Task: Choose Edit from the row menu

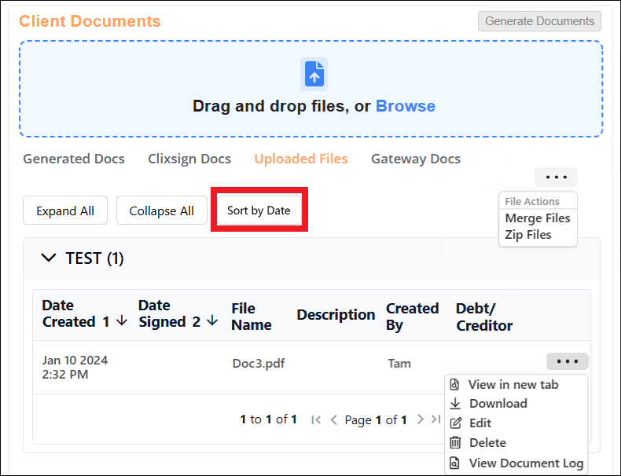Action: [x=480, y=423]
